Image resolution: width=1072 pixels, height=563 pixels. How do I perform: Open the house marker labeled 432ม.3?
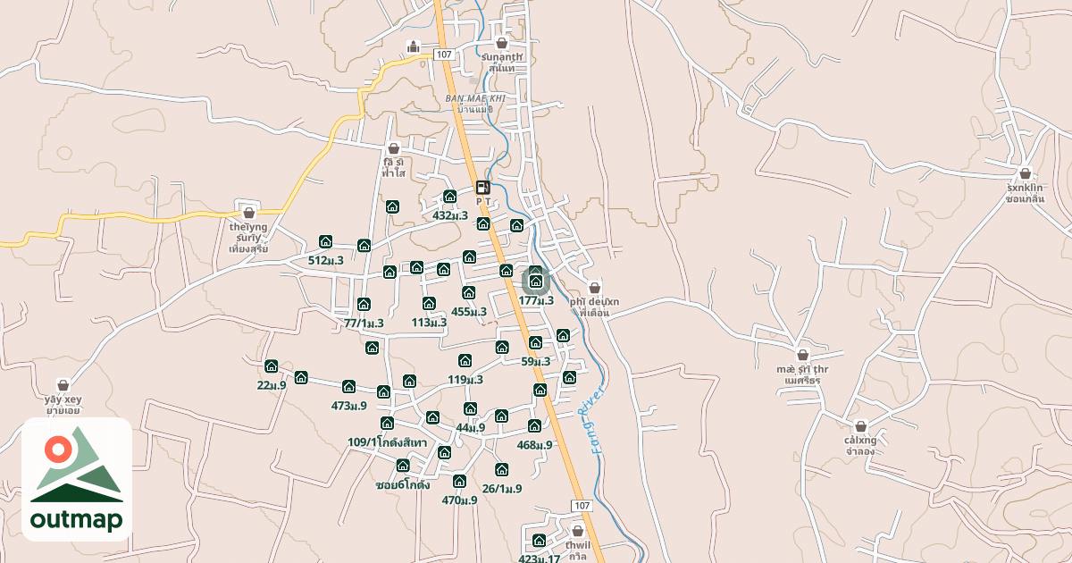(x=450, y=197)
